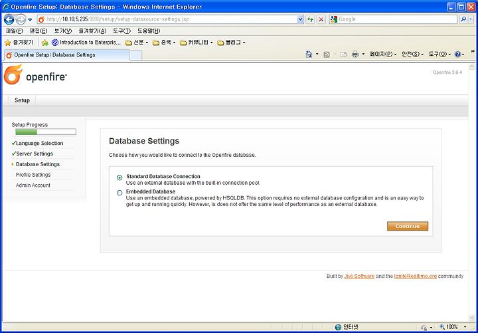Viewport: 478px width, 333px height.
Task: Click the Google search box
Action: pos(393,19)
